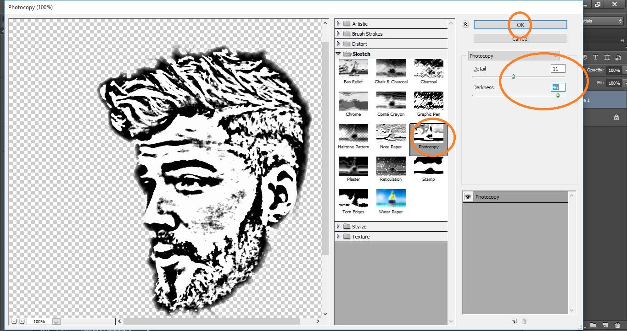Click the Type layer filter icon
The width and height of the screenshot is (627, 331).
[596, 57]
